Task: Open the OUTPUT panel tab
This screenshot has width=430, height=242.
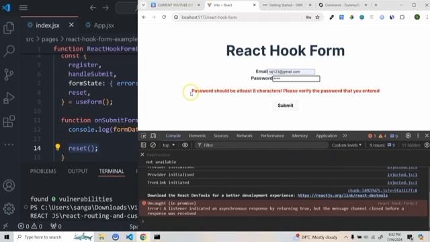Action: (78, 171)
